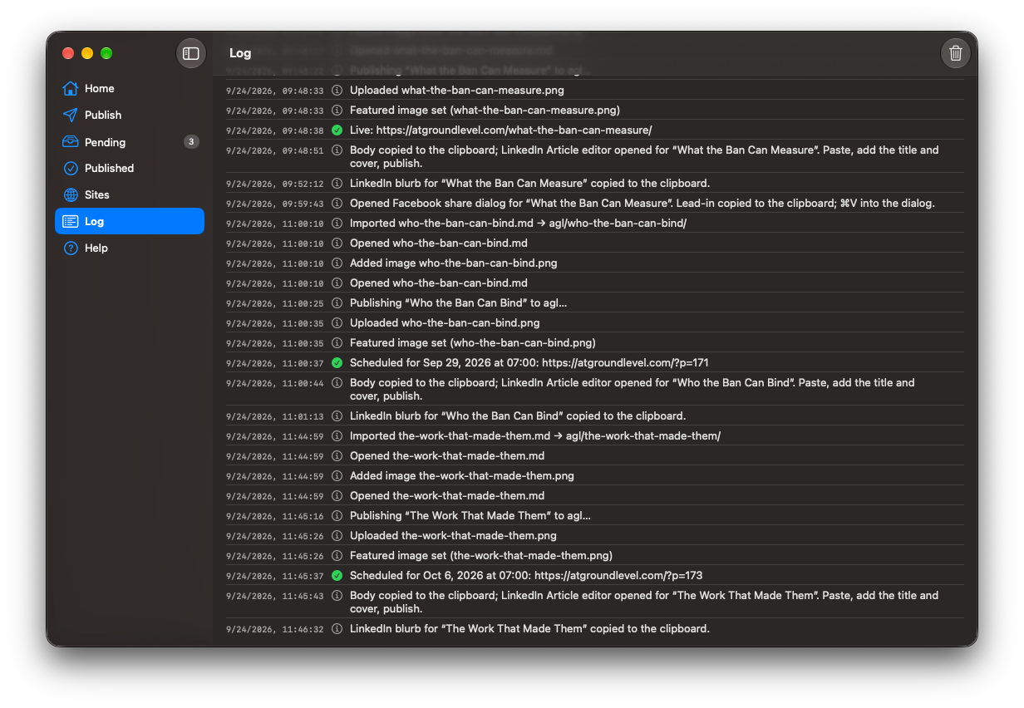1024x708 pixels.
Task: Click info icon beside Imported the-work-that-made-them.md
Action: click(337, 435)
